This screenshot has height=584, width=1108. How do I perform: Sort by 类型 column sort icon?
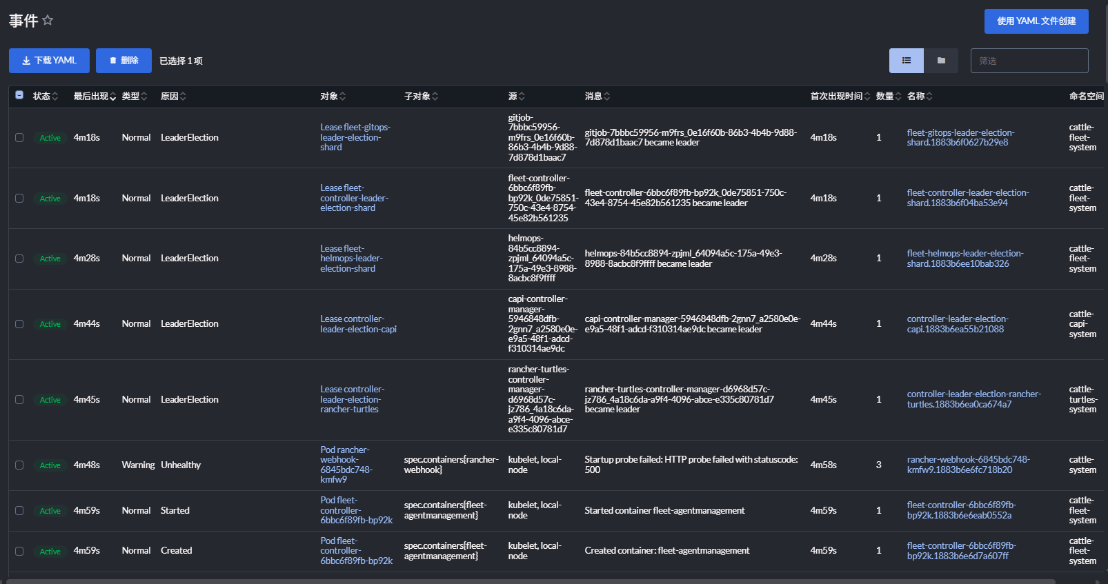click(x=144, y=97)
